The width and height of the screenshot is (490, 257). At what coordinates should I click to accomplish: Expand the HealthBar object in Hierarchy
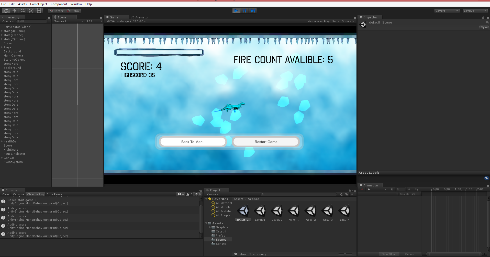click(x=2, y=141)
